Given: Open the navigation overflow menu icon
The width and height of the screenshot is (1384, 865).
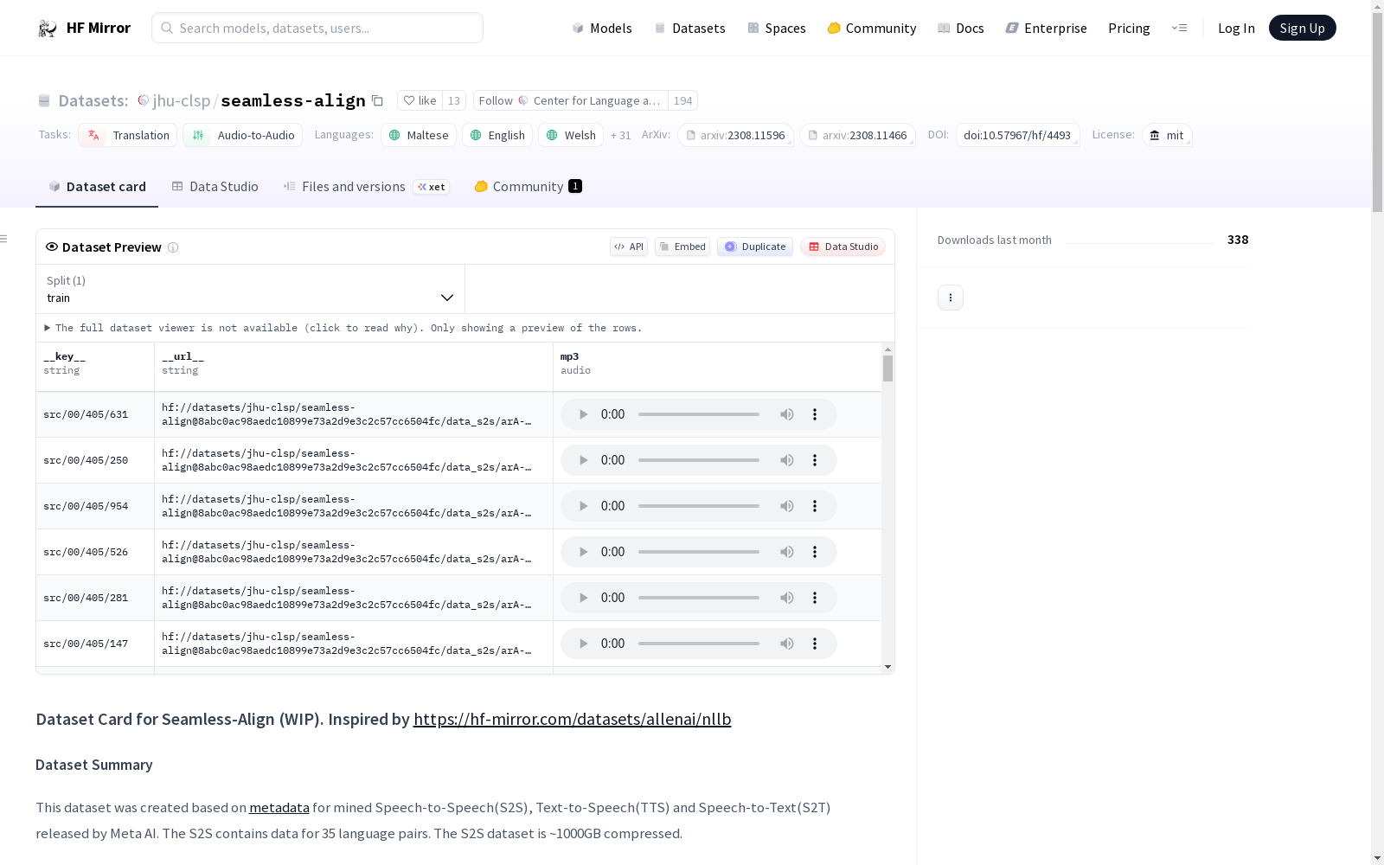Looking at the screenshot, I should coord(1179,28).
